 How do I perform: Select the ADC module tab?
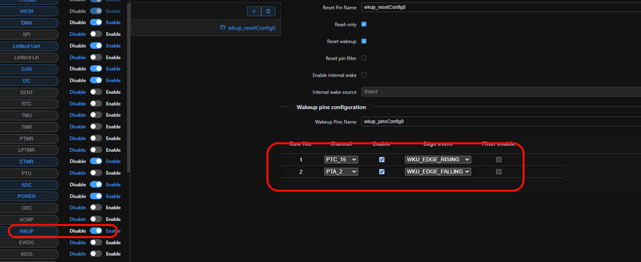click(27, 185)
